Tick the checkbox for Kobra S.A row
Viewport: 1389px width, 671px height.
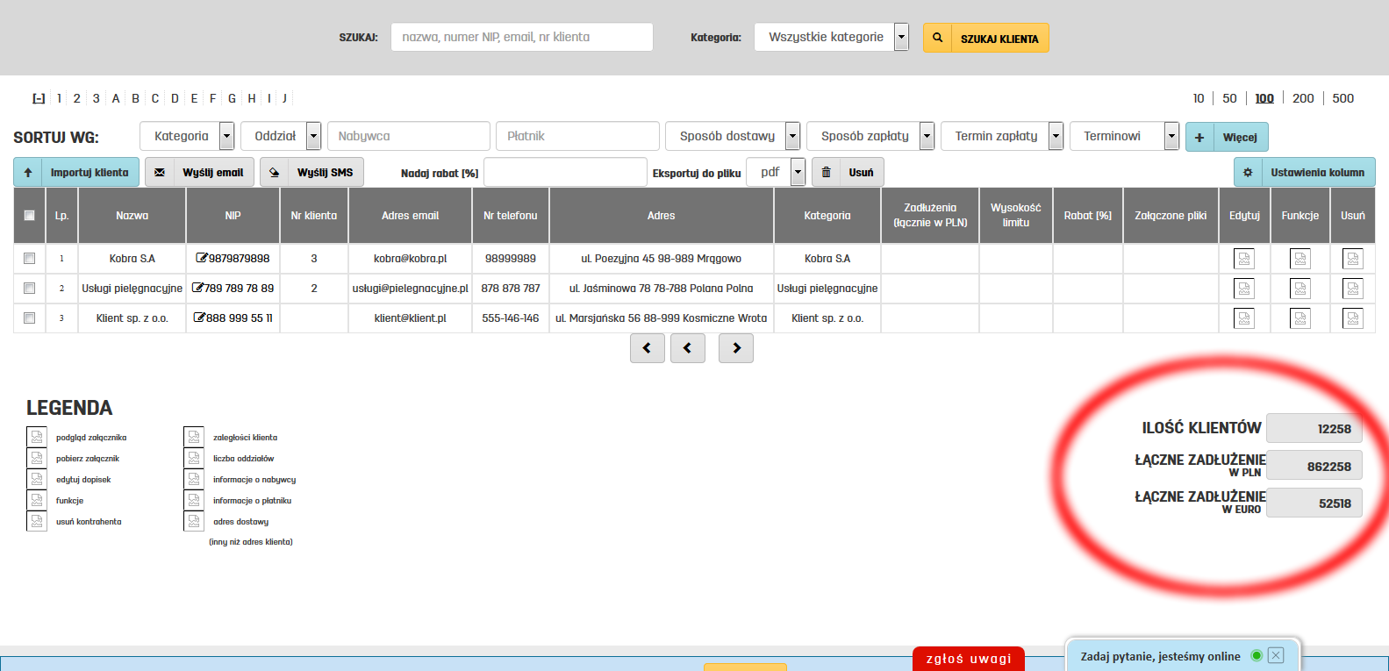click(29, 259)
